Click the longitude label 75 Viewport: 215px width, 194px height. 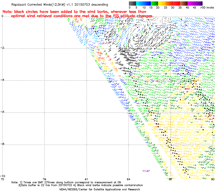[x=2, y=179]
